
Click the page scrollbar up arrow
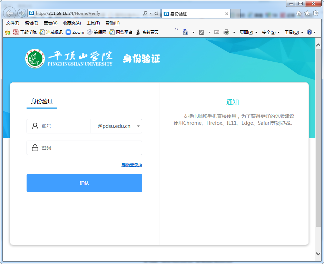tap(318, 45)
